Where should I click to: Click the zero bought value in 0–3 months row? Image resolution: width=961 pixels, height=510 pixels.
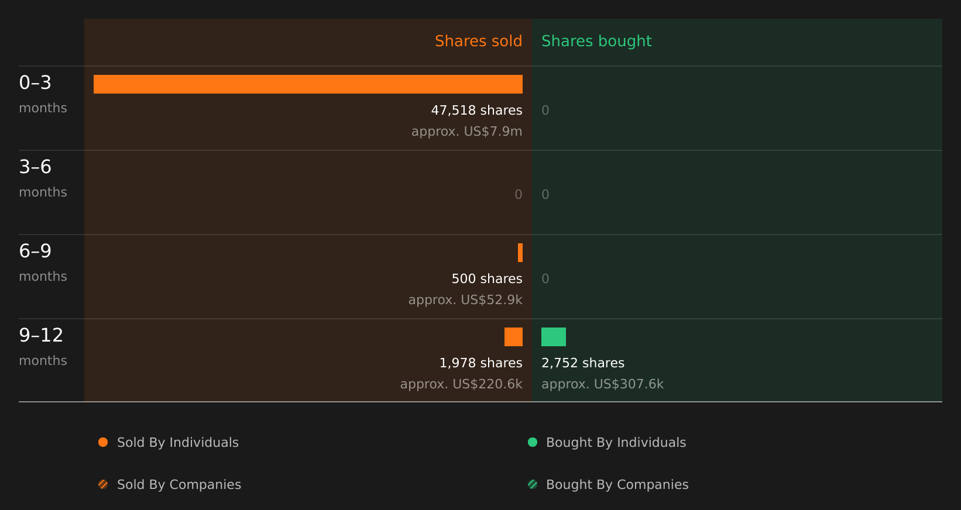point(545,111)
